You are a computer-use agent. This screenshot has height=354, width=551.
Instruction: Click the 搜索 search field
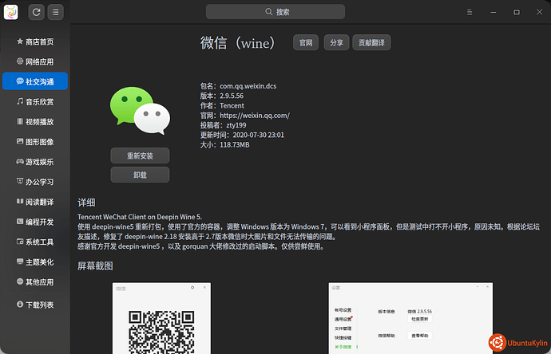(x=275, y=12)
